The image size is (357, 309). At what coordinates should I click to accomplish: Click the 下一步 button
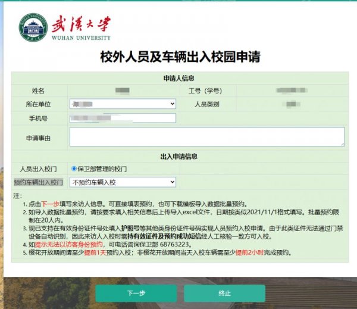[136, 293]
